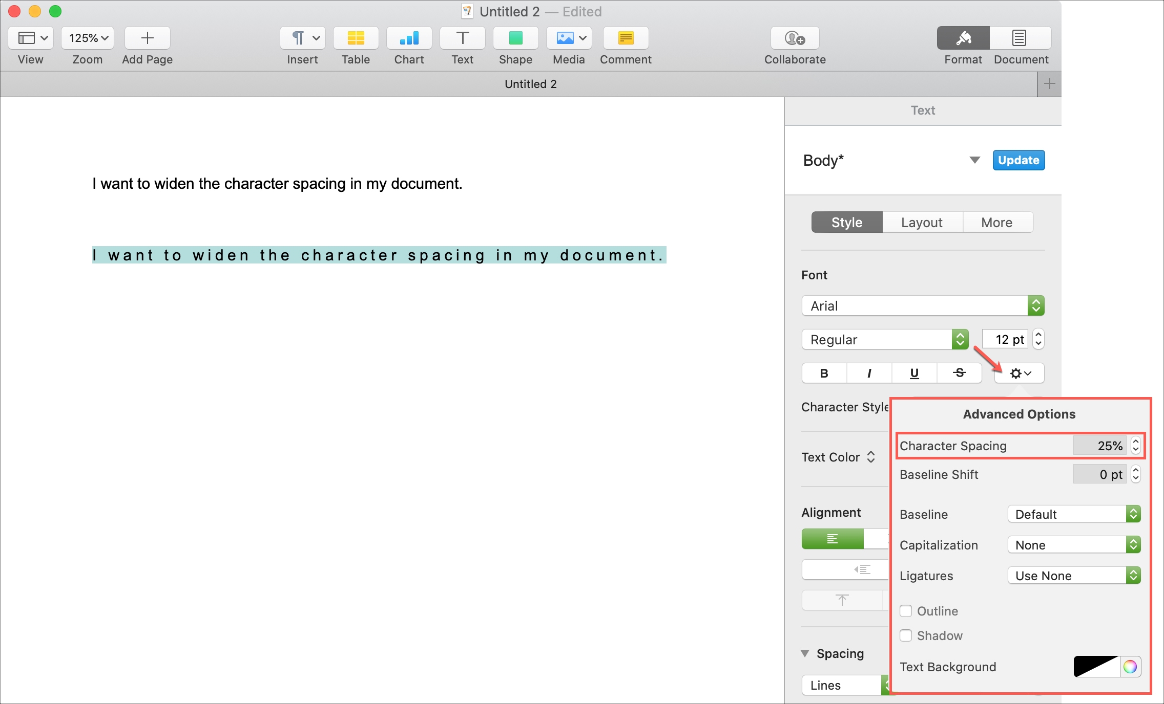This screenshot has height=704, width=1164.
Task: Click the Character Spacing stepper to increase
Action: click(1136, 442)
